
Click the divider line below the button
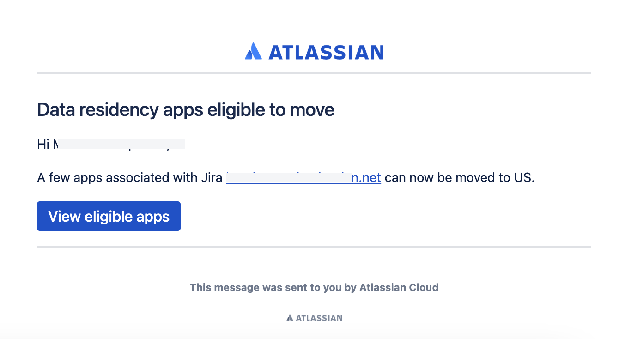pos(314,247)
